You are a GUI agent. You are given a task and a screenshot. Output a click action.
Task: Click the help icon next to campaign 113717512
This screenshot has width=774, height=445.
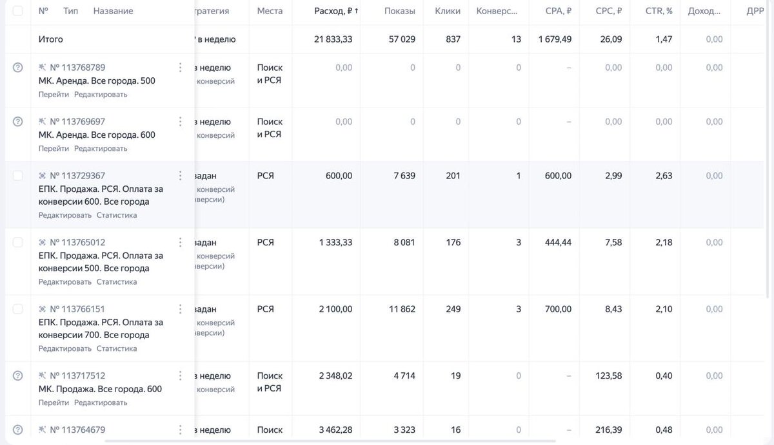[x=18, y=375]
